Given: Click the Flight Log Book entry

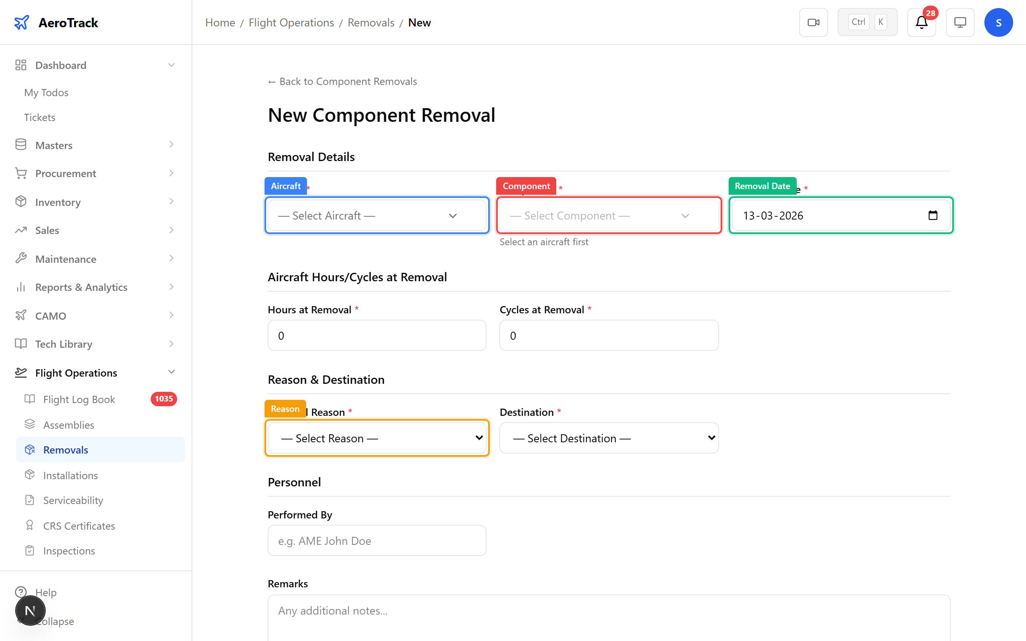Looking at the screenshot, I should (x=79, y=399).
